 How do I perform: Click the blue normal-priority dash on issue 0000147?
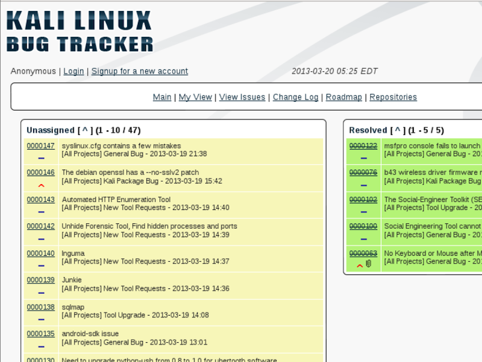click(41, 158)
